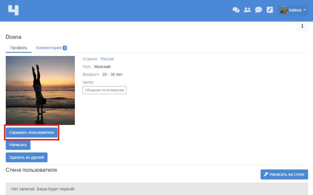This screenshot has height=195, width=313.
Task: Open the chats icon with two bubbles
Action: pos(236,10)
